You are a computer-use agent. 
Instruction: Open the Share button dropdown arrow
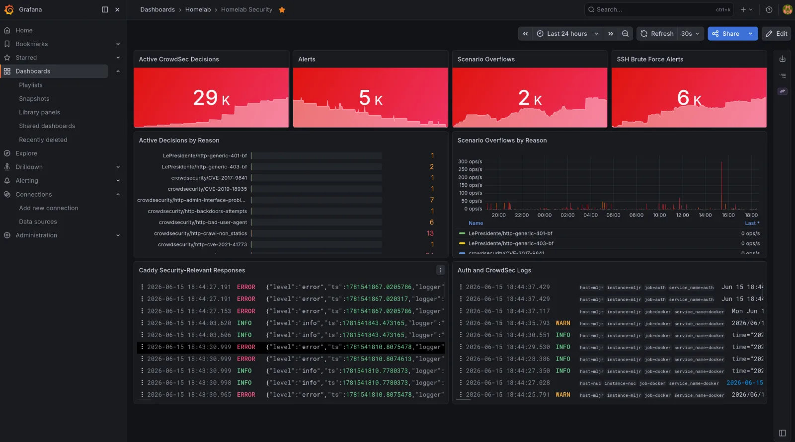750,34
